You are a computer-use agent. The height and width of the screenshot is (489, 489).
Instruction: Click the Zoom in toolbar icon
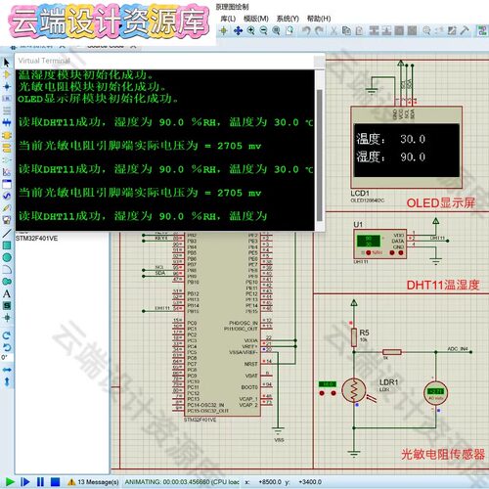point(250,30)
